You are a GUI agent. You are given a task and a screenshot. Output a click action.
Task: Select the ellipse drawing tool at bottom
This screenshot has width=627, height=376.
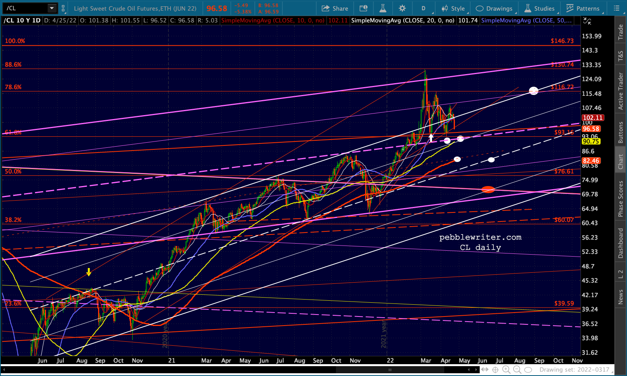tap(529, 370)
